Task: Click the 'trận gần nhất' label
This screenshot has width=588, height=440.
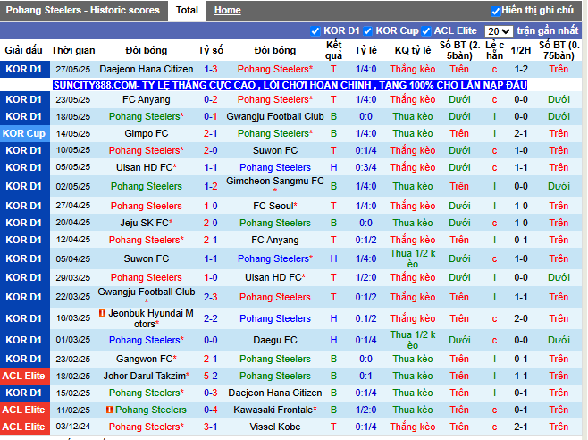Action: click(548, 30)
